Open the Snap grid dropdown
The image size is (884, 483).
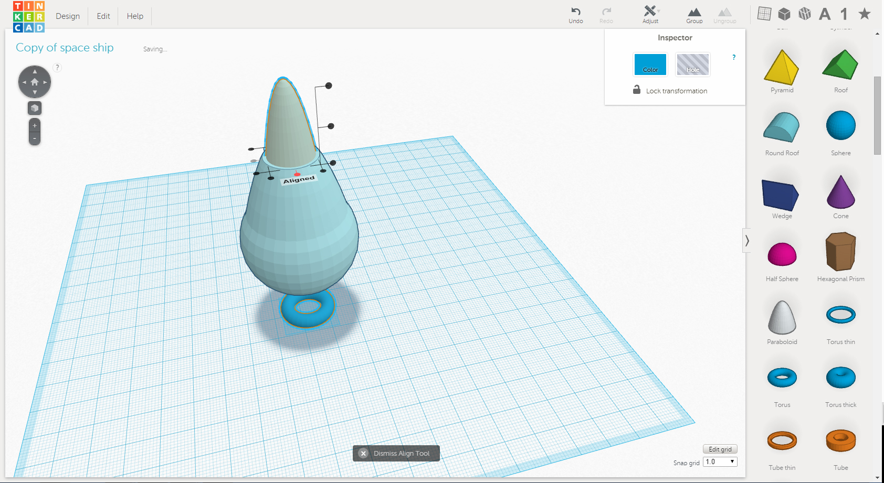(x=720, y=462)
